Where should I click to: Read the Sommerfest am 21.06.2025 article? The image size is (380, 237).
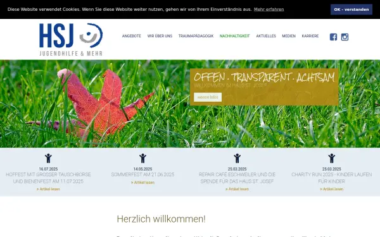pos(142,183)
